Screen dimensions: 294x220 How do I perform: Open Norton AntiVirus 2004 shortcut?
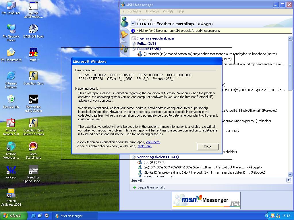[x=11, y=198]
